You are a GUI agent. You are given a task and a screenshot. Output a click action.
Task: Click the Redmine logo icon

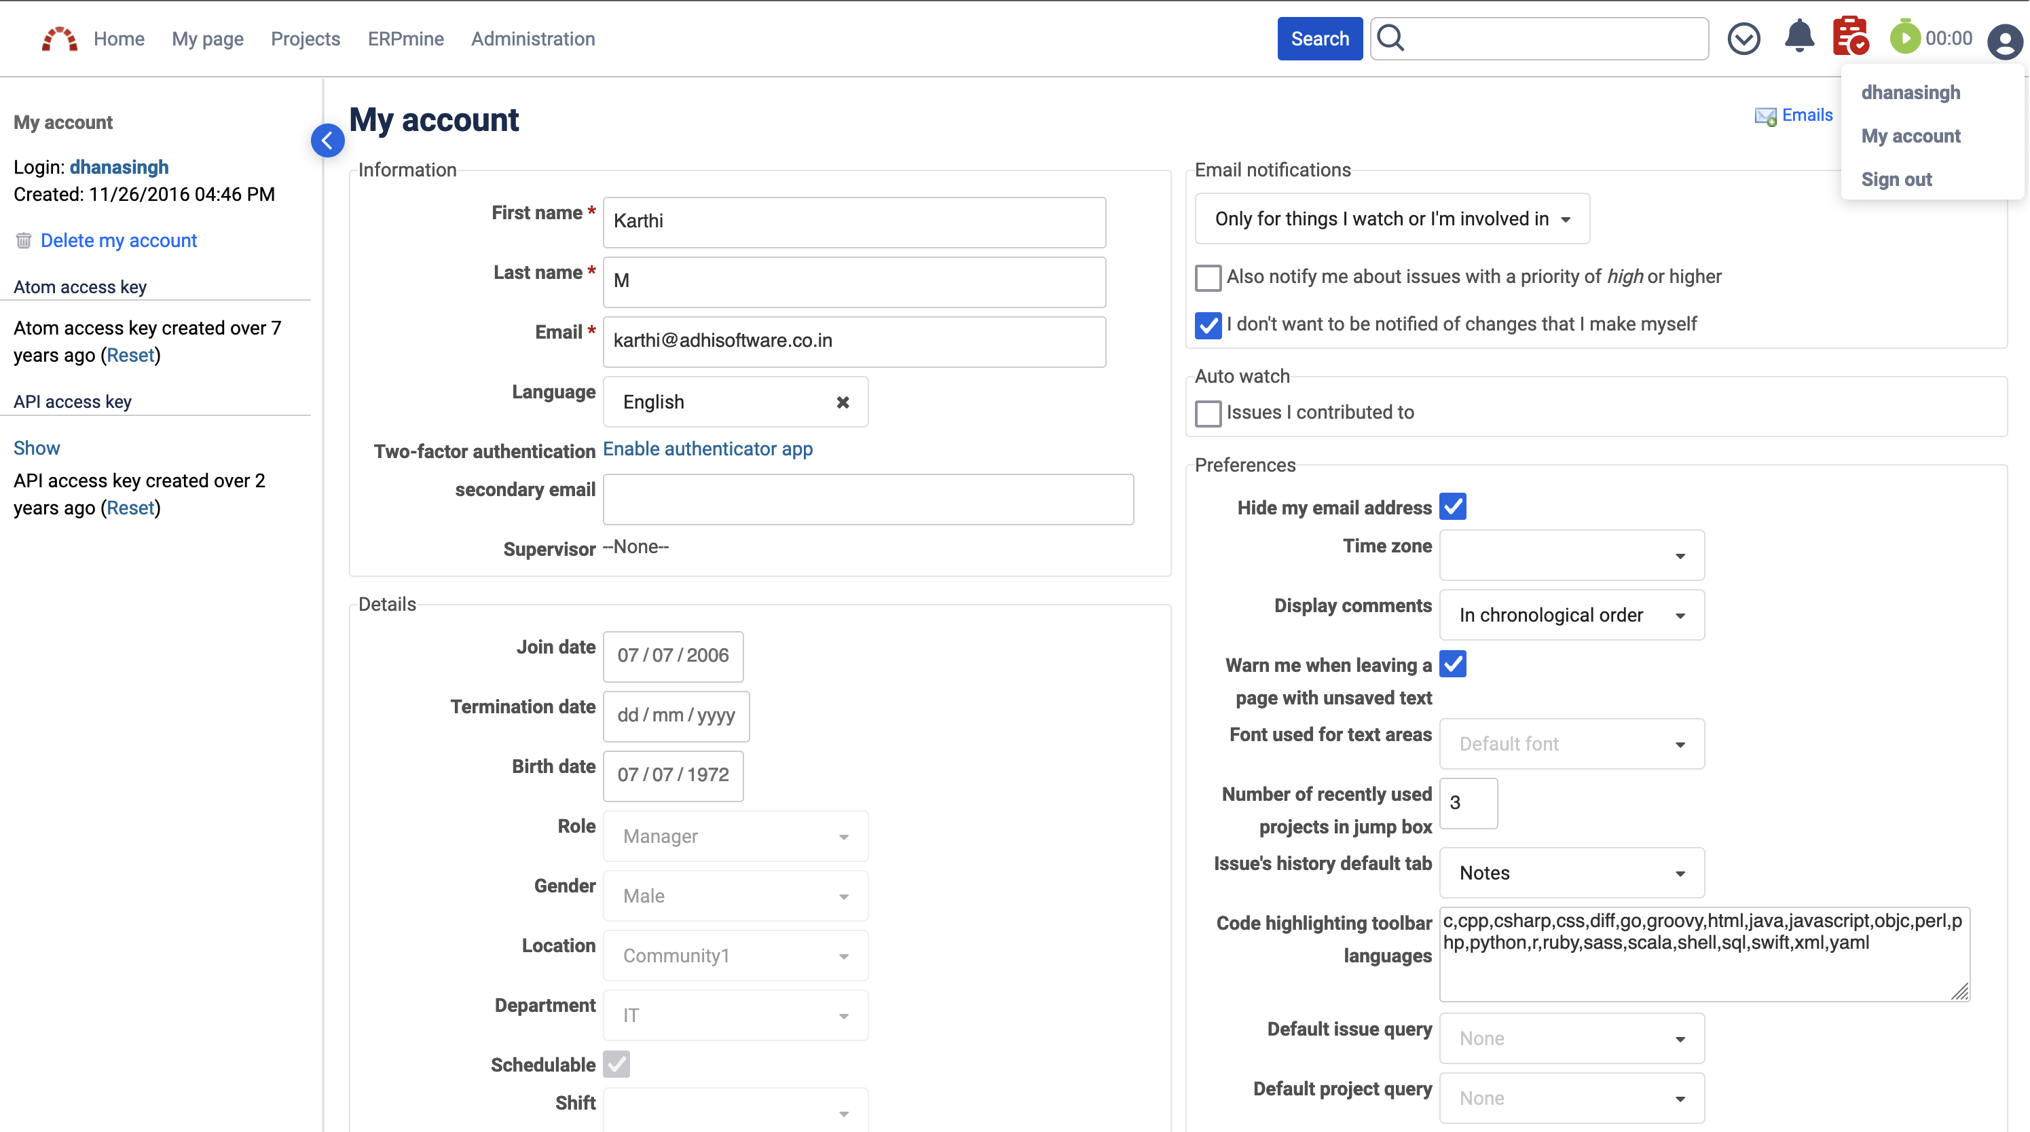(59, 39)
